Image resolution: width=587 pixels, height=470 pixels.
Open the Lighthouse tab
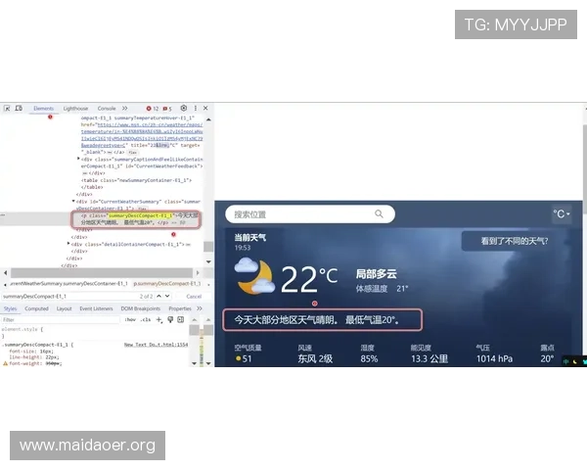tap(75, 109)
